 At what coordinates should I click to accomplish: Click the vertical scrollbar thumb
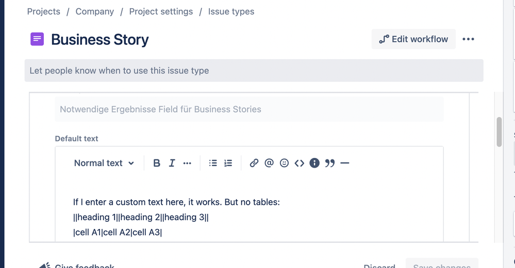pyautogui.click(x=499, y=132)
